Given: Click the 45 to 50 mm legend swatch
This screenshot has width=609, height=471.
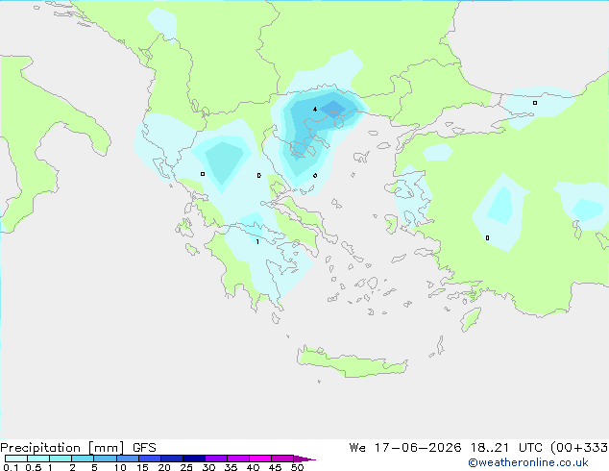Looking at the screenshot, I should (282, 459).
